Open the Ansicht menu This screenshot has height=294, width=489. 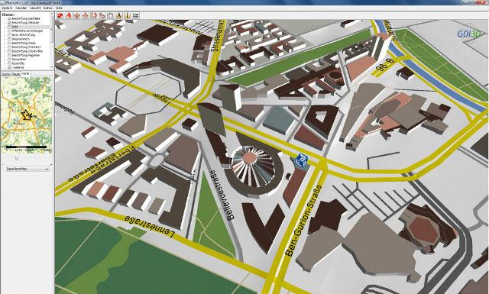pyautogui.click(x=35, y=8)
